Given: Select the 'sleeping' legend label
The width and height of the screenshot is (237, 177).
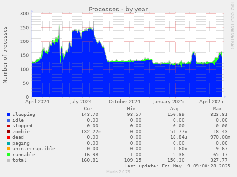Looking at the screenshot, I should point(24,115).
